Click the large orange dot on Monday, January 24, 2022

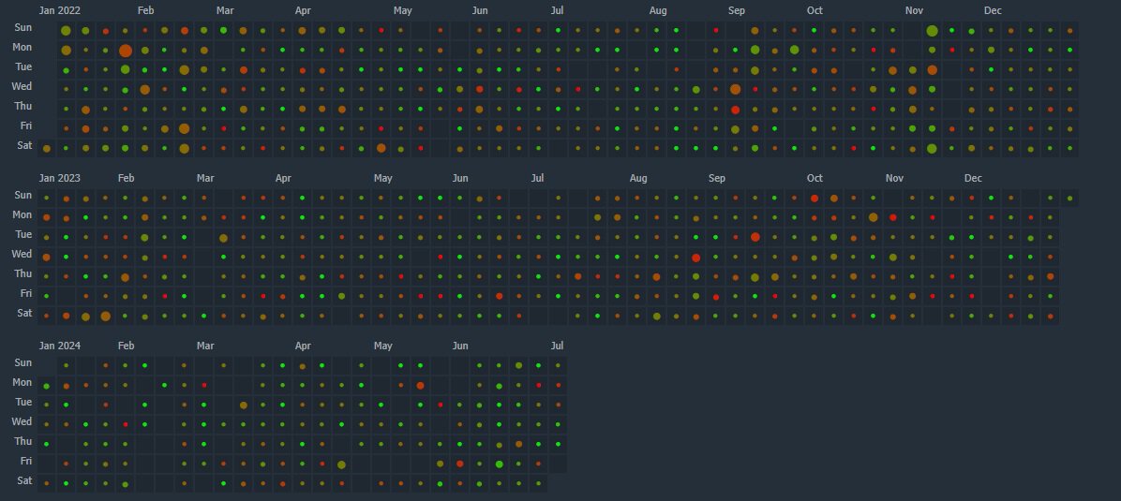[126, 51]
